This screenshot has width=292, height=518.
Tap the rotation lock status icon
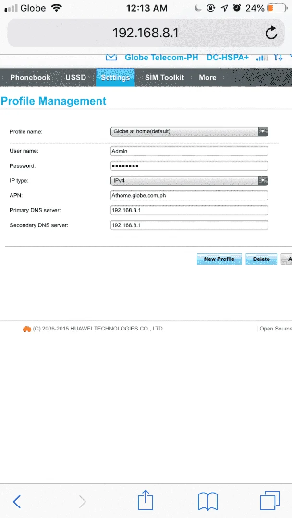click(x=211, y=8)
